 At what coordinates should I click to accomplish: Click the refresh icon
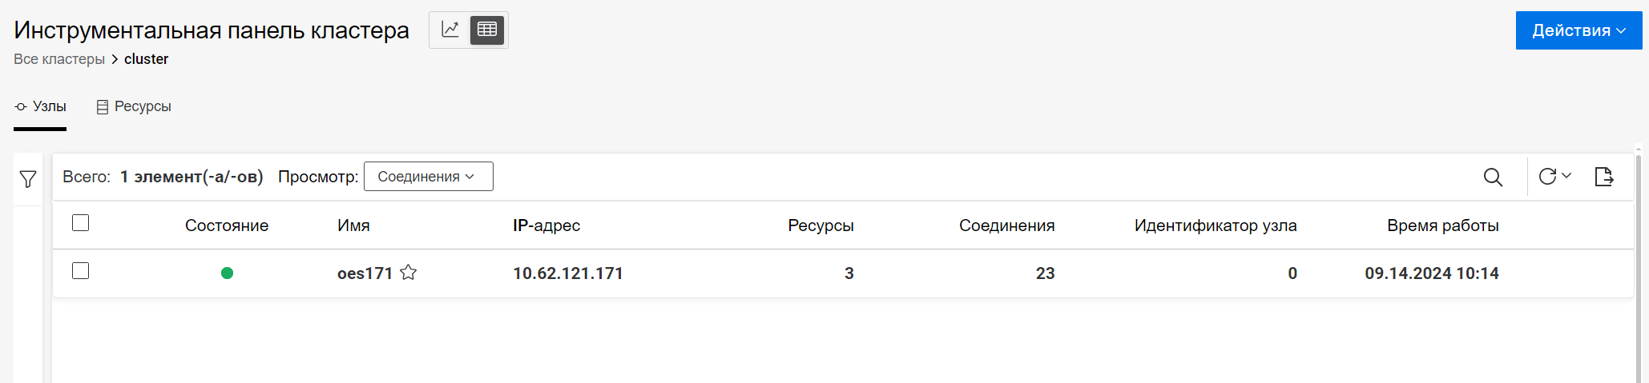[x=1547, y=177]
